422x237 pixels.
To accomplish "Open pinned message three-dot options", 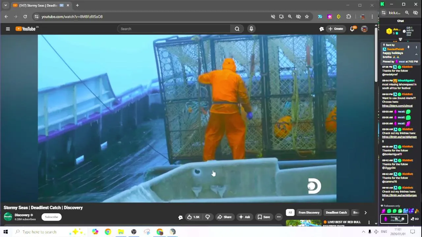I will point(416,47).
